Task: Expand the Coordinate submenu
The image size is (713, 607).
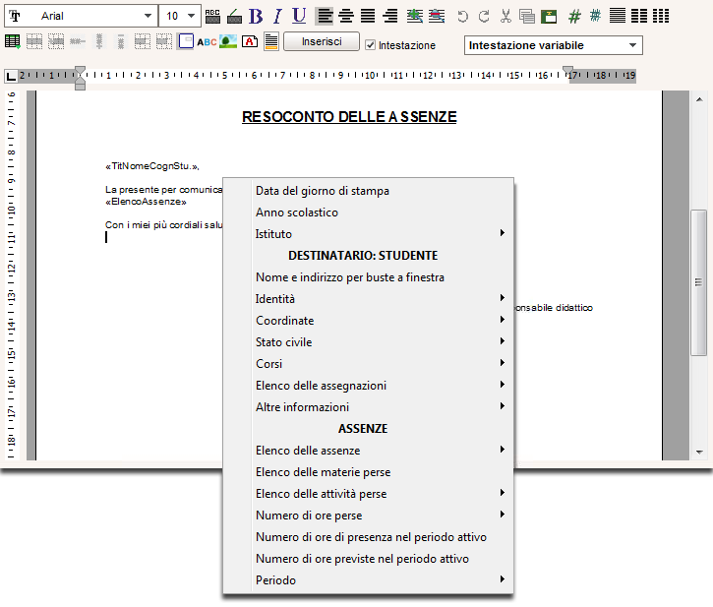Action: click(x=369, y=321)
